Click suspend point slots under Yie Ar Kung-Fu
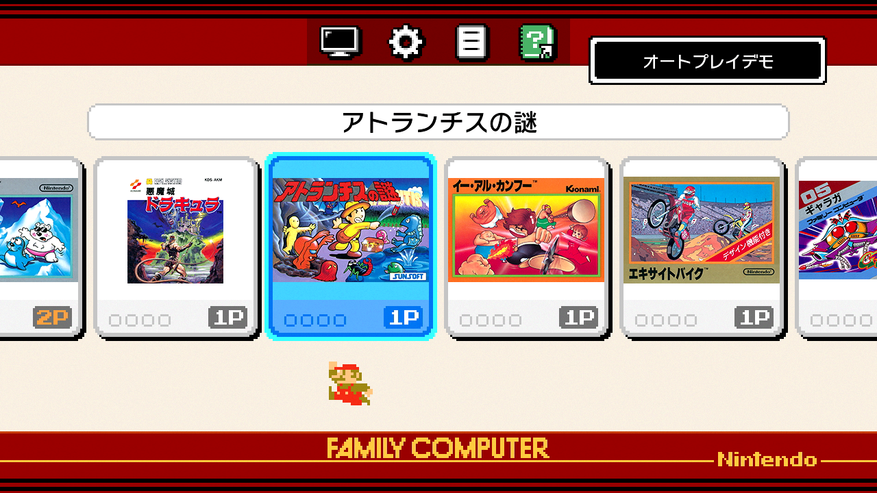877x493 pixels. [491, 320]
